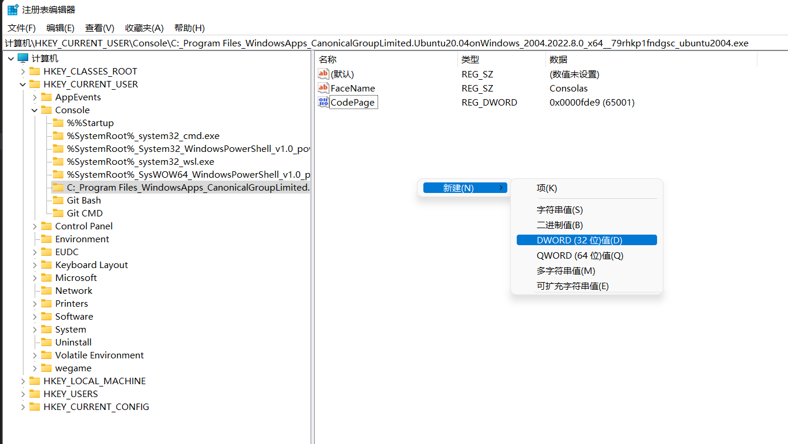Click the registry address bar path
Viewport: 788px width, 444px height.
[x=376, y=43]
